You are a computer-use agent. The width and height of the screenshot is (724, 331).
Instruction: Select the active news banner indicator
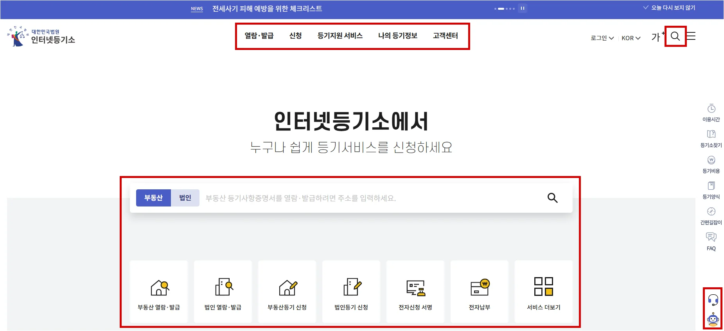tap(501, 9)
